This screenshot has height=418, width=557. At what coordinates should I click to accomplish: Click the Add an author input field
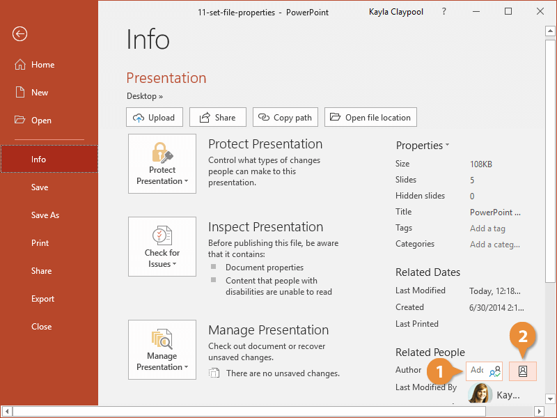point(477,371)
